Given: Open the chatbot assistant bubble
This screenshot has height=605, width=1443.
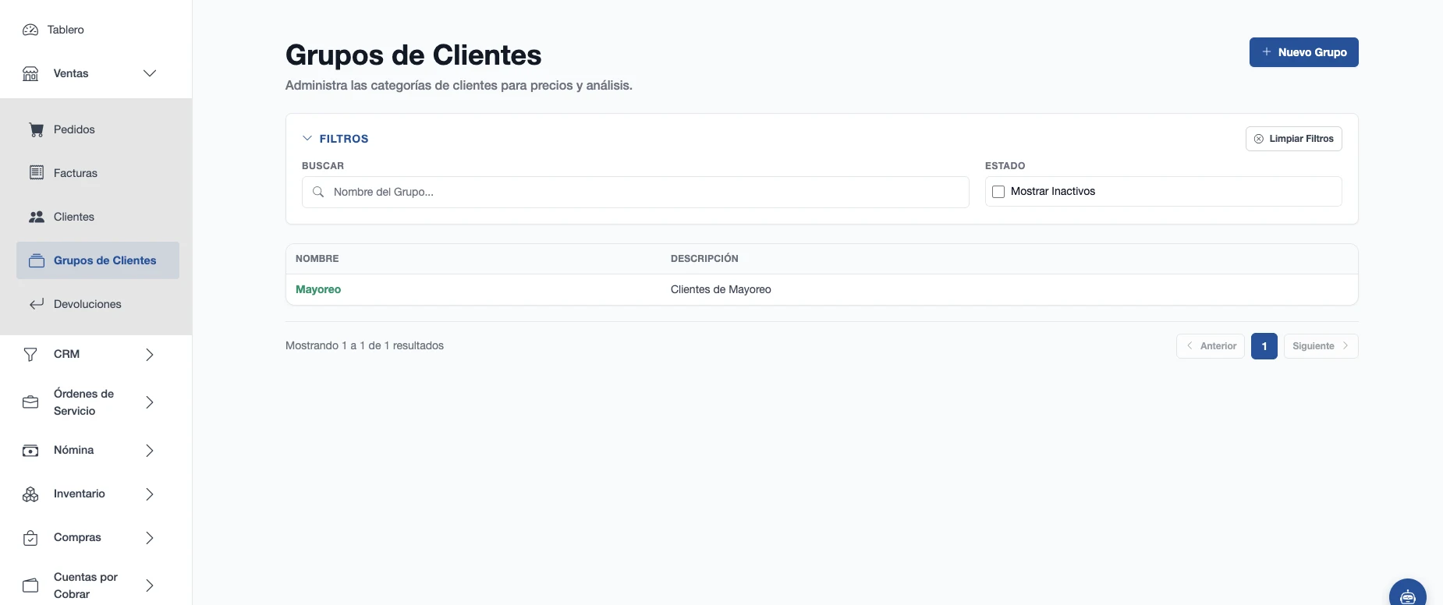Looking at the screenshot, I should point(1408,595).
